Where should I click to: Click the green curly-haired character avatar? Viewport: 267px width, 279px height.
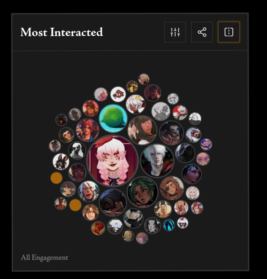coord(143,192)
